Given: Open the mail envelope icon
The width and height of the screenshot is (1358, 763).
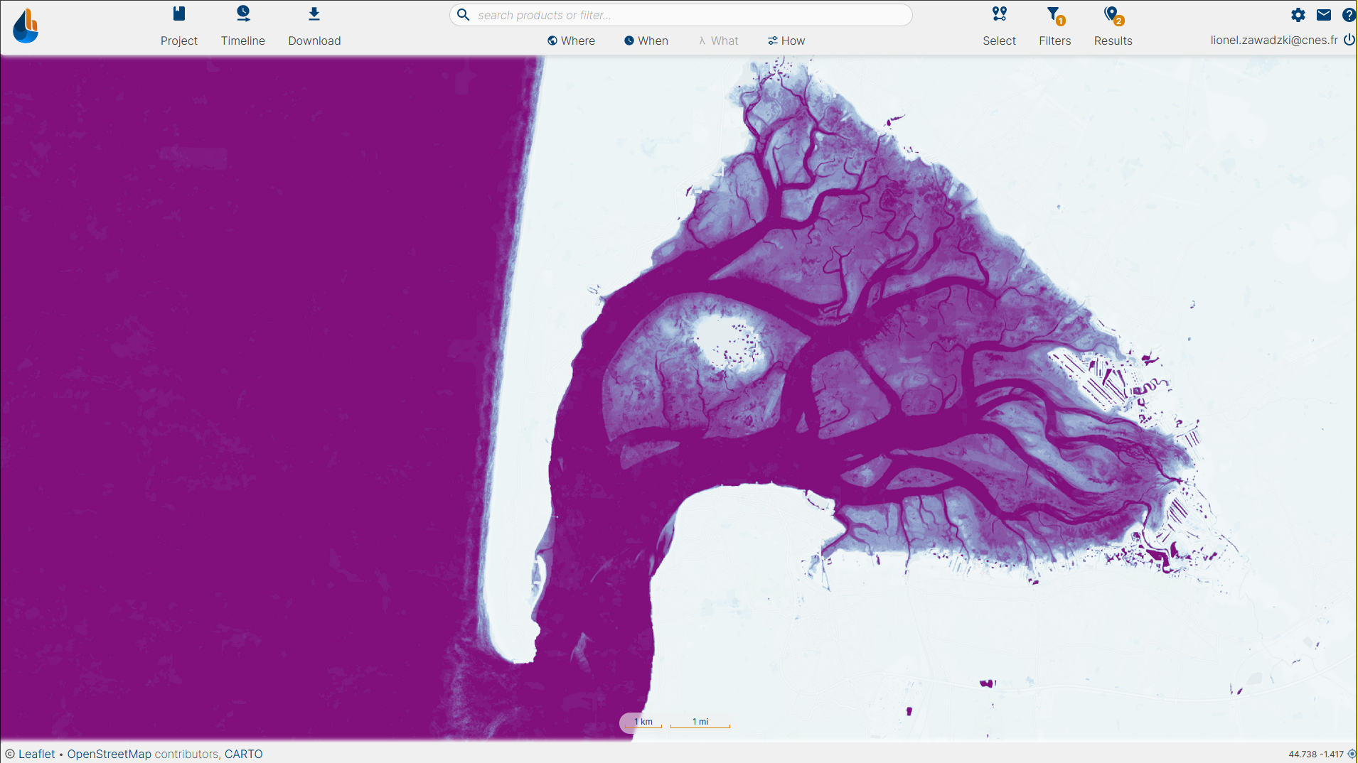Looking at the screenshot, I should [1324, 15].
